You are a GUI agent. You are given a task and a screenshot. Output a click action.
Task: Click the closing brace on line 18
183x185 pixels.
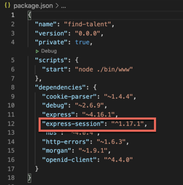pyautogui.click(x=29, y=178)
